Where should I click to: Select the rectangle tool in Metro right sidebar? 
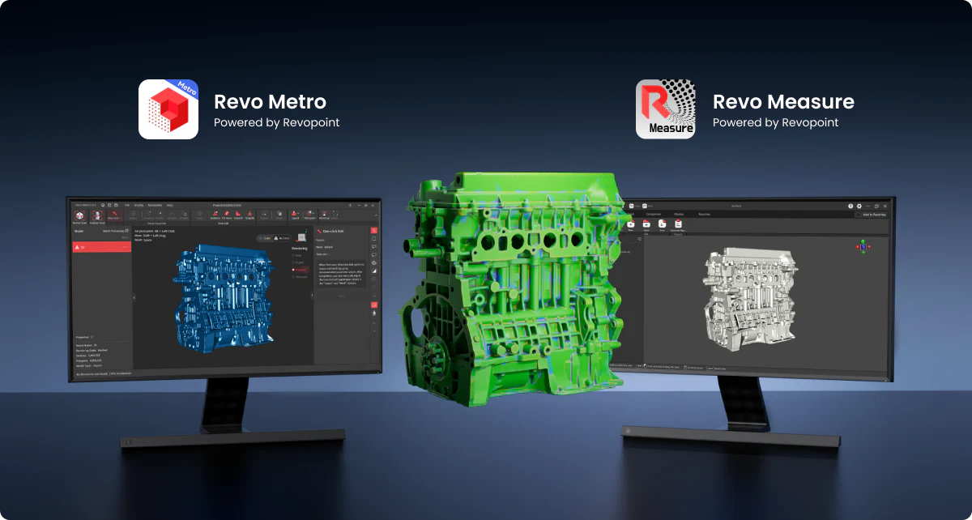[x=374, y=238]
